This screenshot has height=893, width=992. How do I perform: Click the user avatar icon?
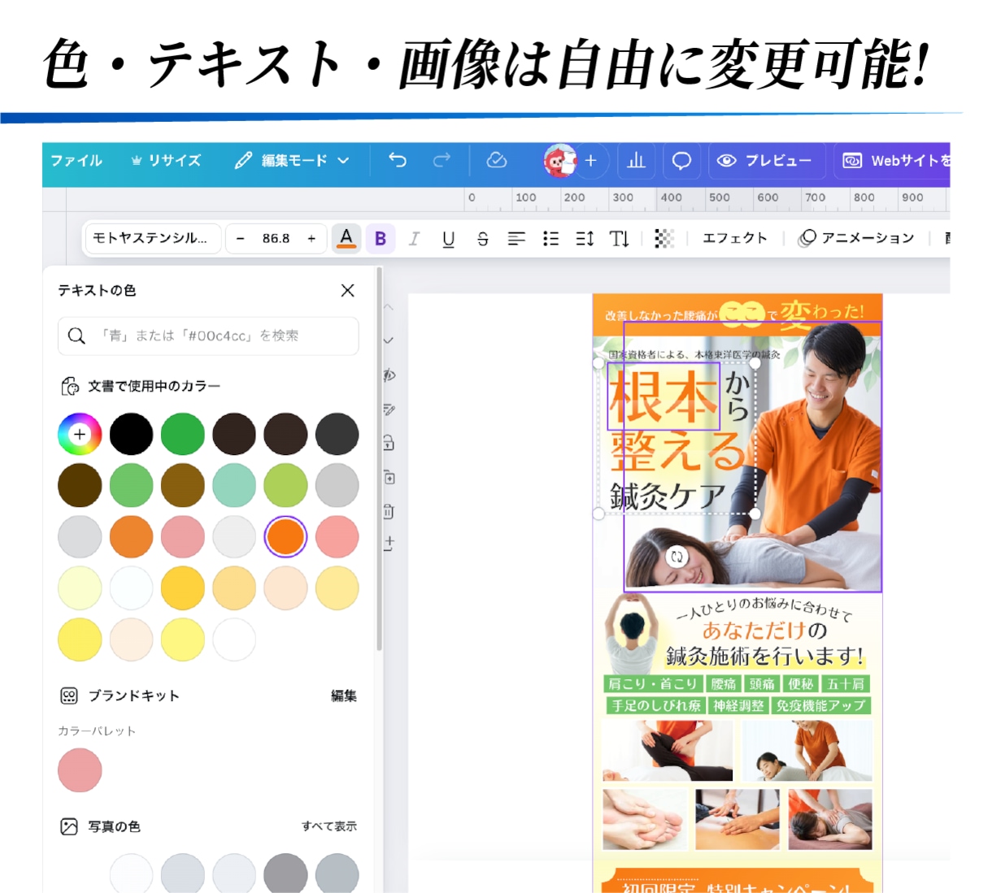click(560, 161)
